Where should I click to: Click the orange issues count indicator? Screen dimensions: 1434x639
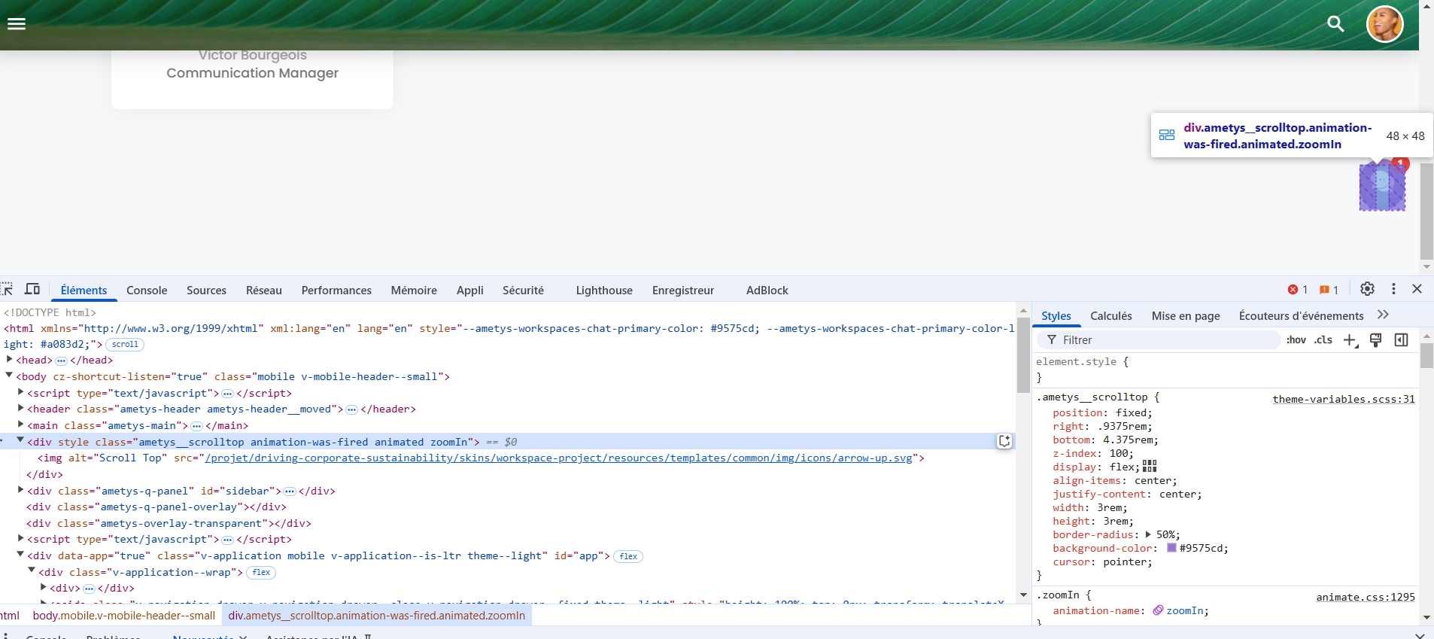click(x=1329, y=290)
